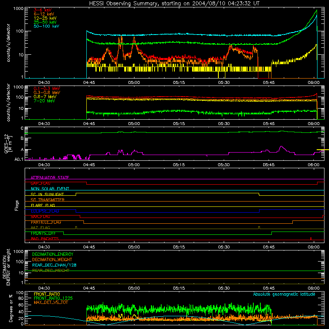This screenshot has height=329, width=329.
Task: Click the GOES-12 axis label
Action: pos(8,144)
